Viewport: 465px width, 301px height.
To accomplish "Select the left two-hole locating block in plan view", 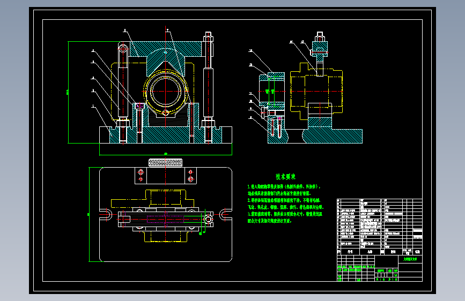I will pyautogui.click(x=141, y=175).
